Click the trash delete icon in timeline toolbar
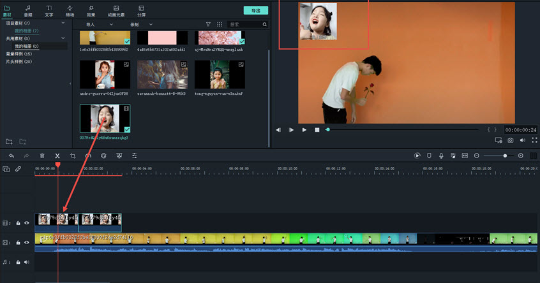Screen dimensions: 540x283 [x=42, y=156]
